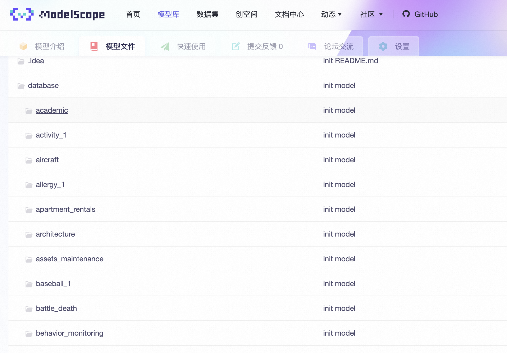Click folder icon next to architecture
Screen dimensions: 507x353
pos(29,235)
